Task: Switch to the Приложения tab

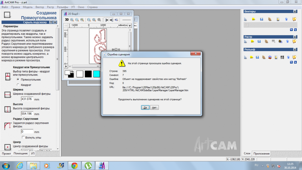Action: click(262, 153)
